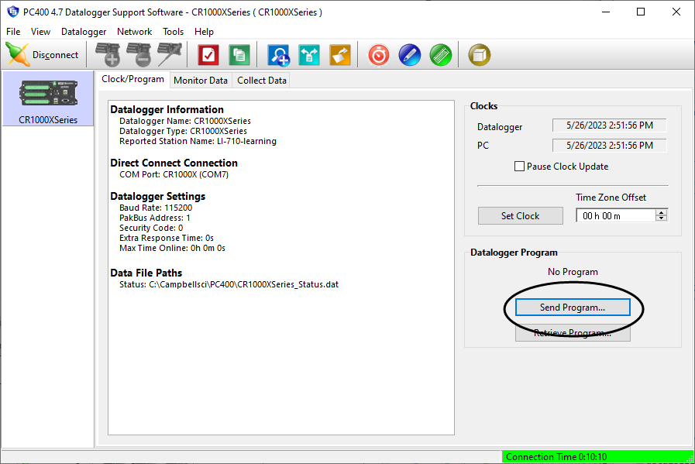
Task: Decrease the Time Zone Offset with down arrow
Action: pyautogui.click(x=661, y=219)
